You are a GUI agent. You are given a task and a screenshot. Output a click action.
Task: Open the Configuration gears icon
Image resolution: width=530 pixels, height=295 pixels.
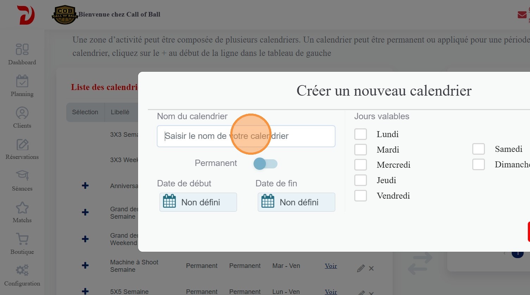click(x=22, y=270)
